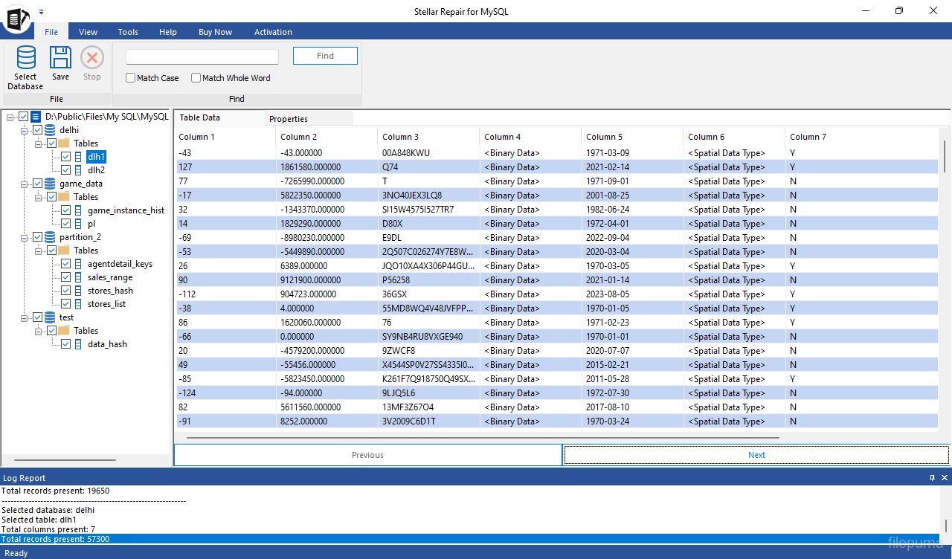952x559 pixels.
Task: Click the Save icon in ribbon
Action: (60, 58)
